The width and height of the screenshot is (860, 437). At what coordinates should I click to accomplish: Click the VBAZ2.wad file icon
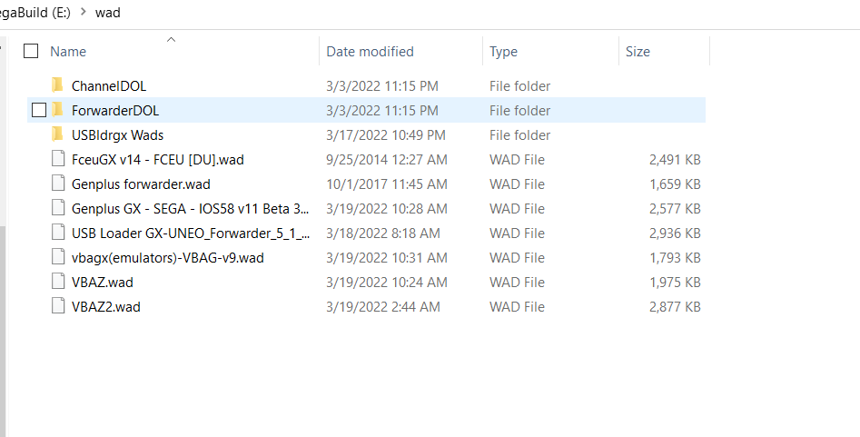click(58, 306)
